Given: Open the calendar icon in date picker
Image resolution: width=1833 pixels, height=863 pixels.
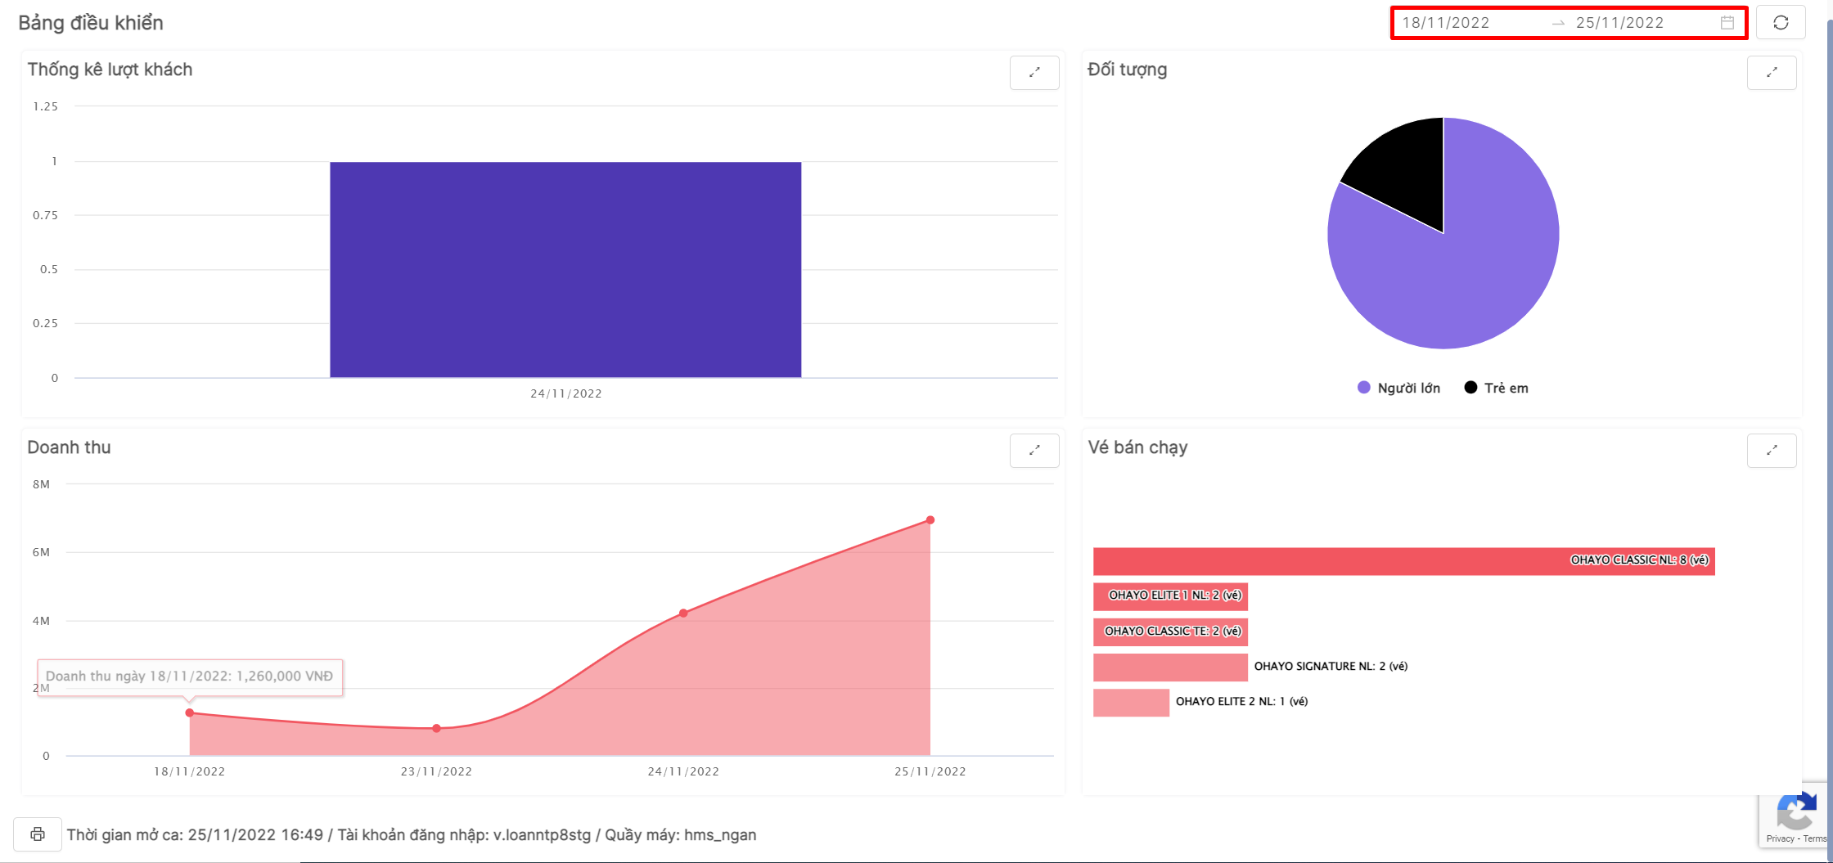Looking at the screenshot, I should (1727, 23).
